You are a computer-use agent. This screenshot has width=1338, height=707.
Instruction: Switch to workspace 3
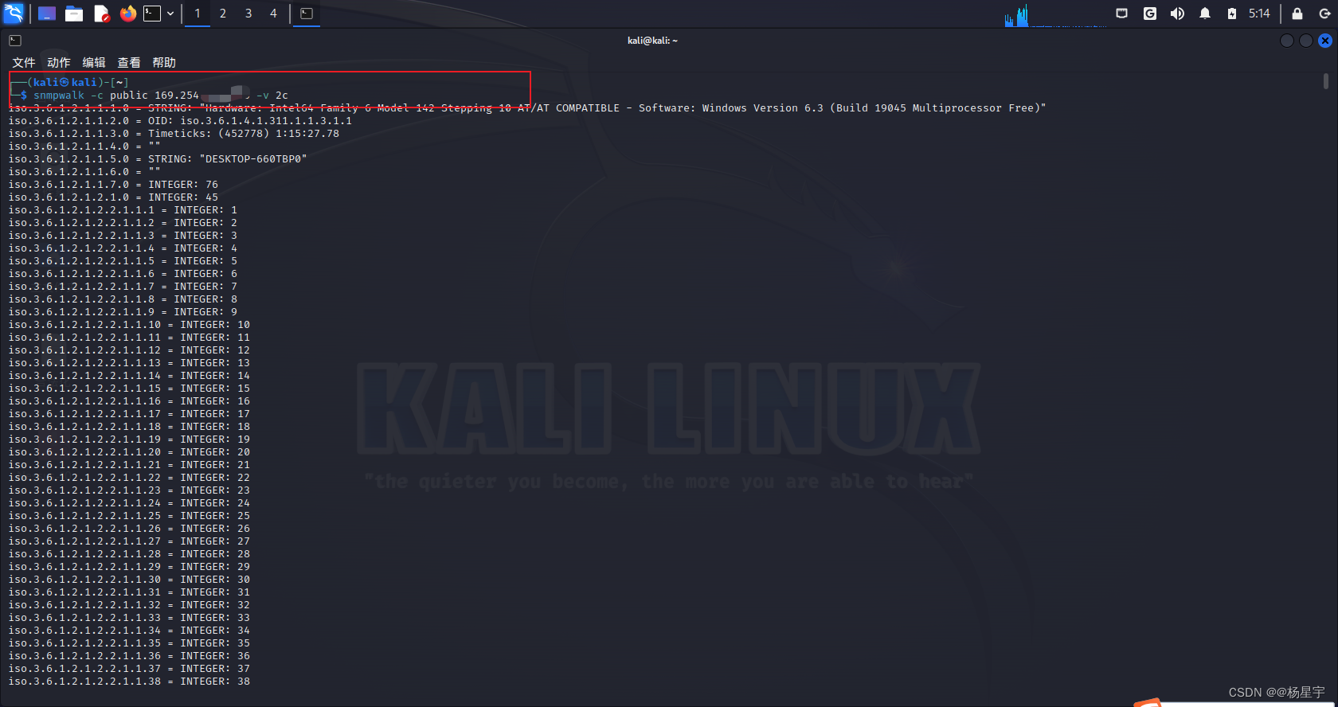[248, 14]
